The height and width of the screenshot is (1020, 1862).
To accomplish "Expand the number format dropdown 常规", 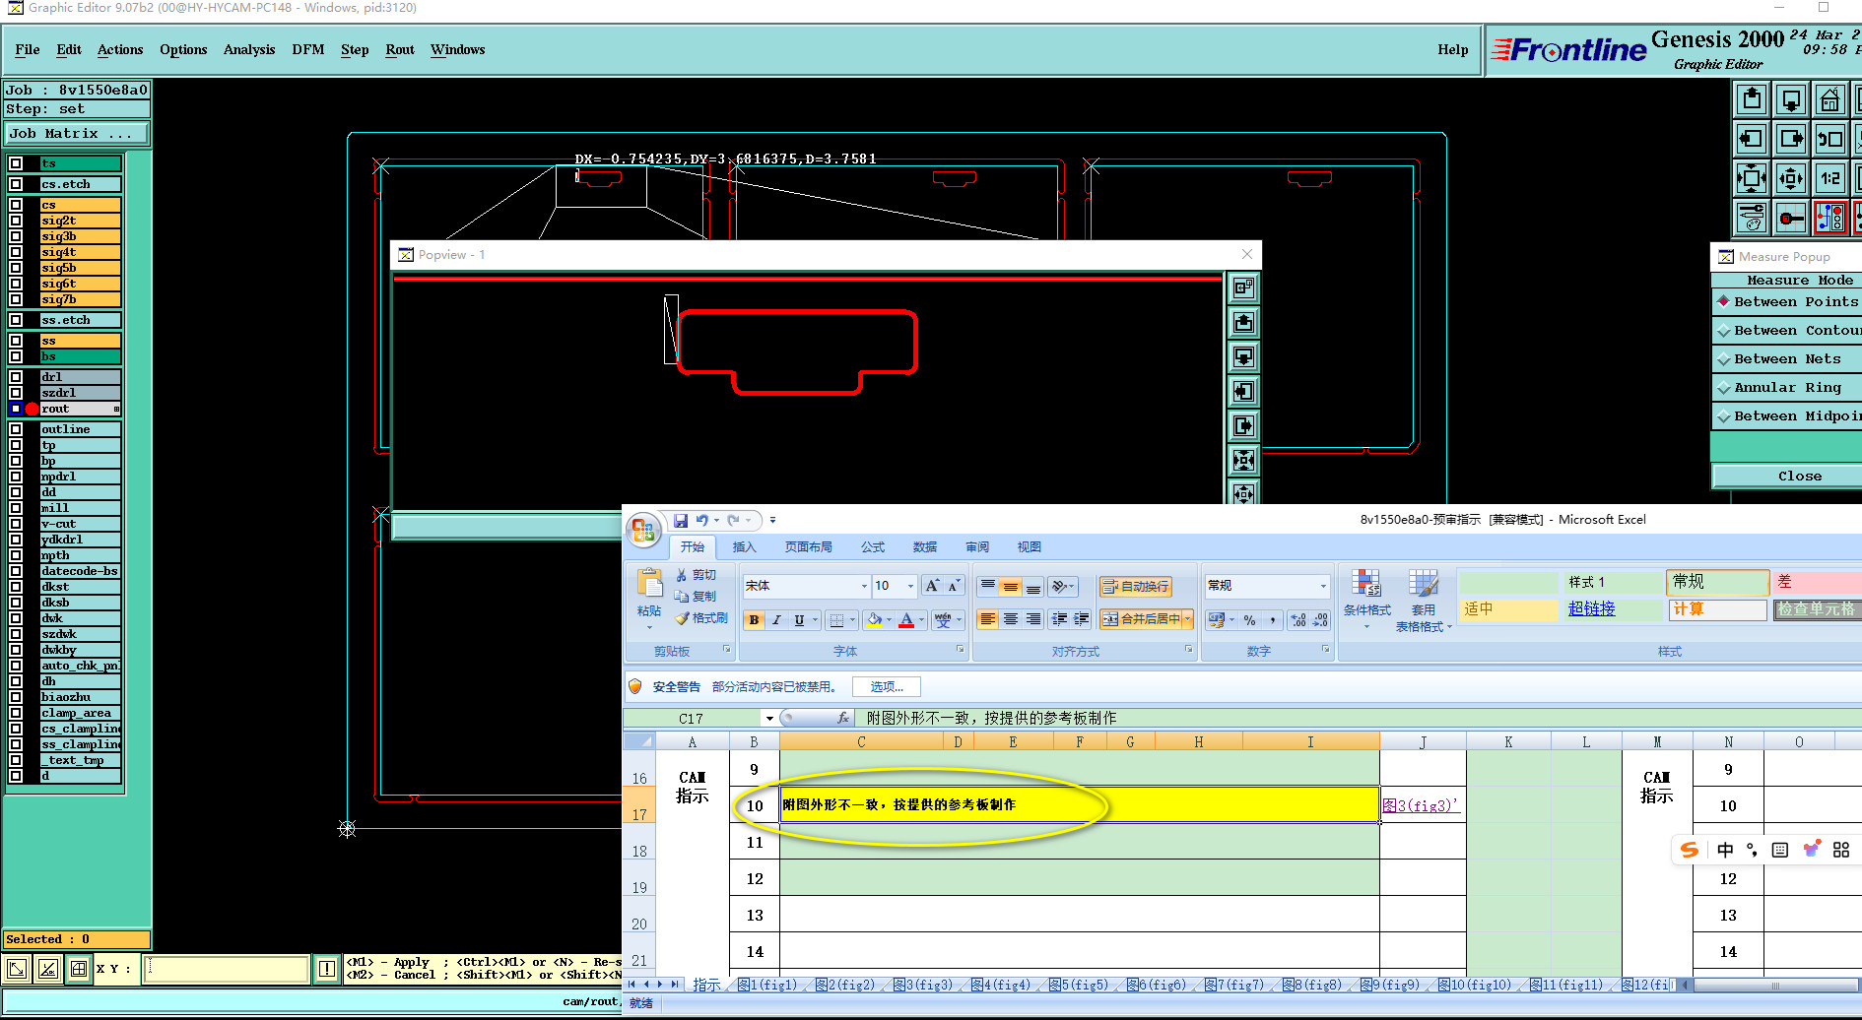I will click(x=1323, y=586).
